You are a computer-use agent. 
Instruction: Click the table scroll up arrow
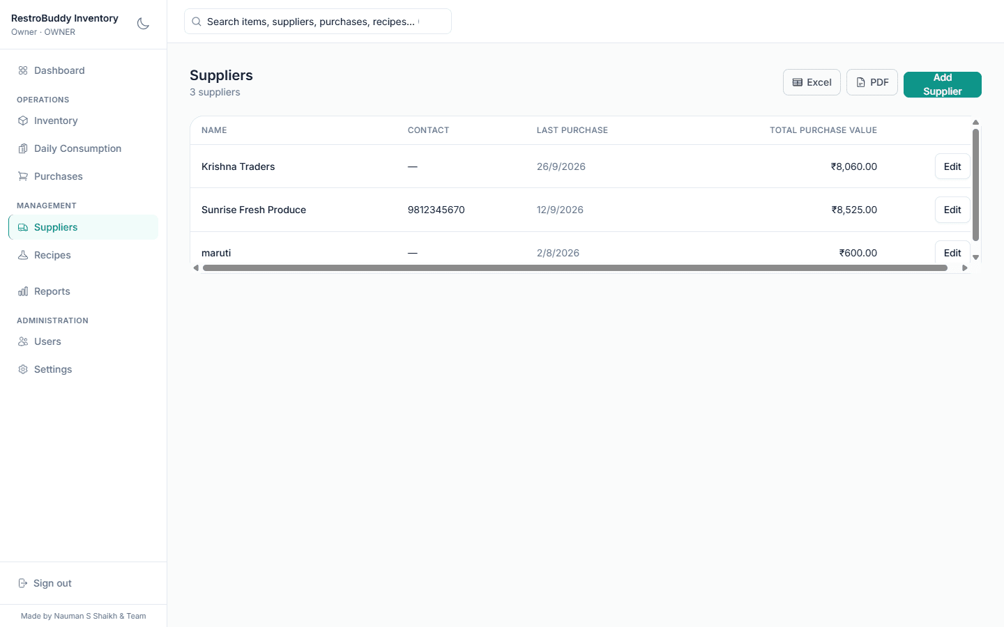pyautogui.click(x=976, y=122)
